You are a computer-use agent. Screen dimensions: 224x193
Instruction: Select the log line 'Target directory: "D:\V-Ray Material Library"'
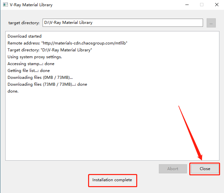coord(50,50)
